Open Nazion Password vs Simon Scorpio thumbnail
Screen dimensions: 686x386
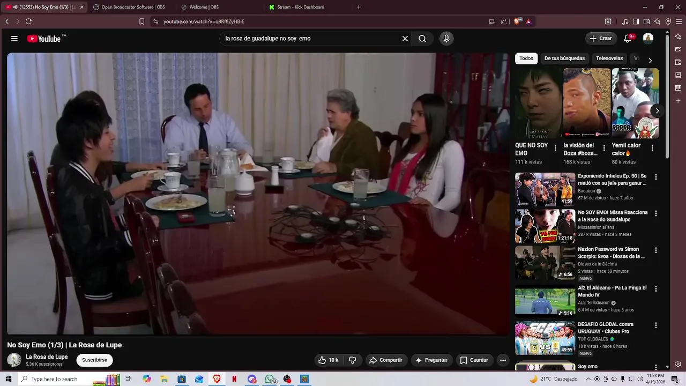coord(545,263)
